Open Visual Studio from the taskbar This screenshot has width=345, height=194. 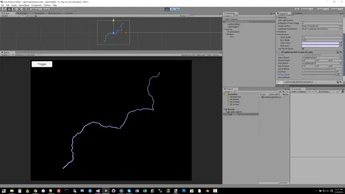point(98,191)
